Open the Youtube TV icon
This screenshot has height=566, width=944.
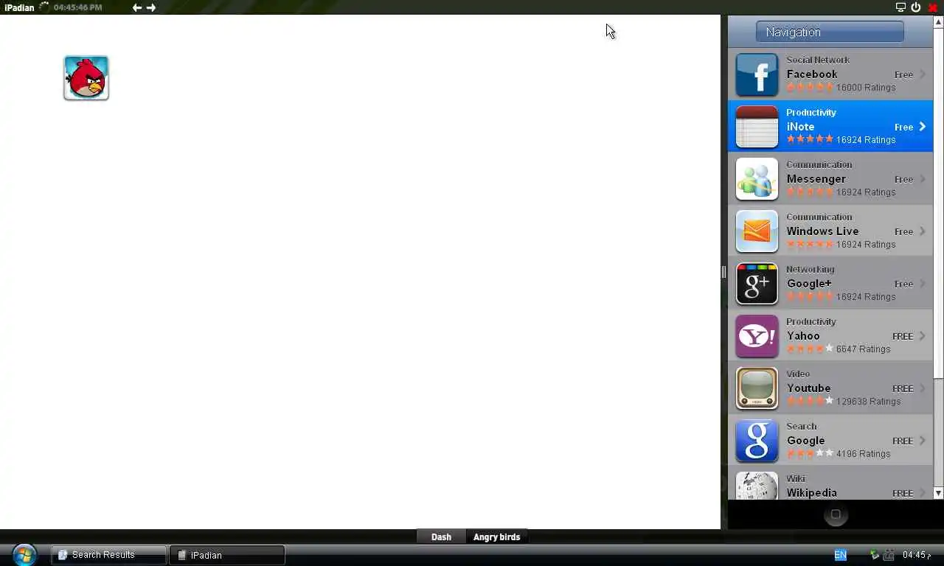pos(757,388)
